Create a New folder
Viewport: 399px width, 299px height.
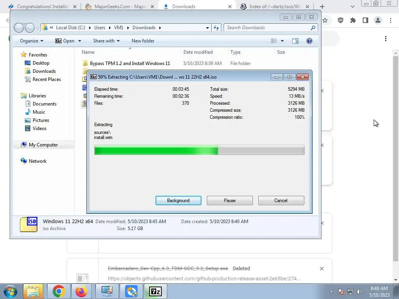[x=143, y=41]
